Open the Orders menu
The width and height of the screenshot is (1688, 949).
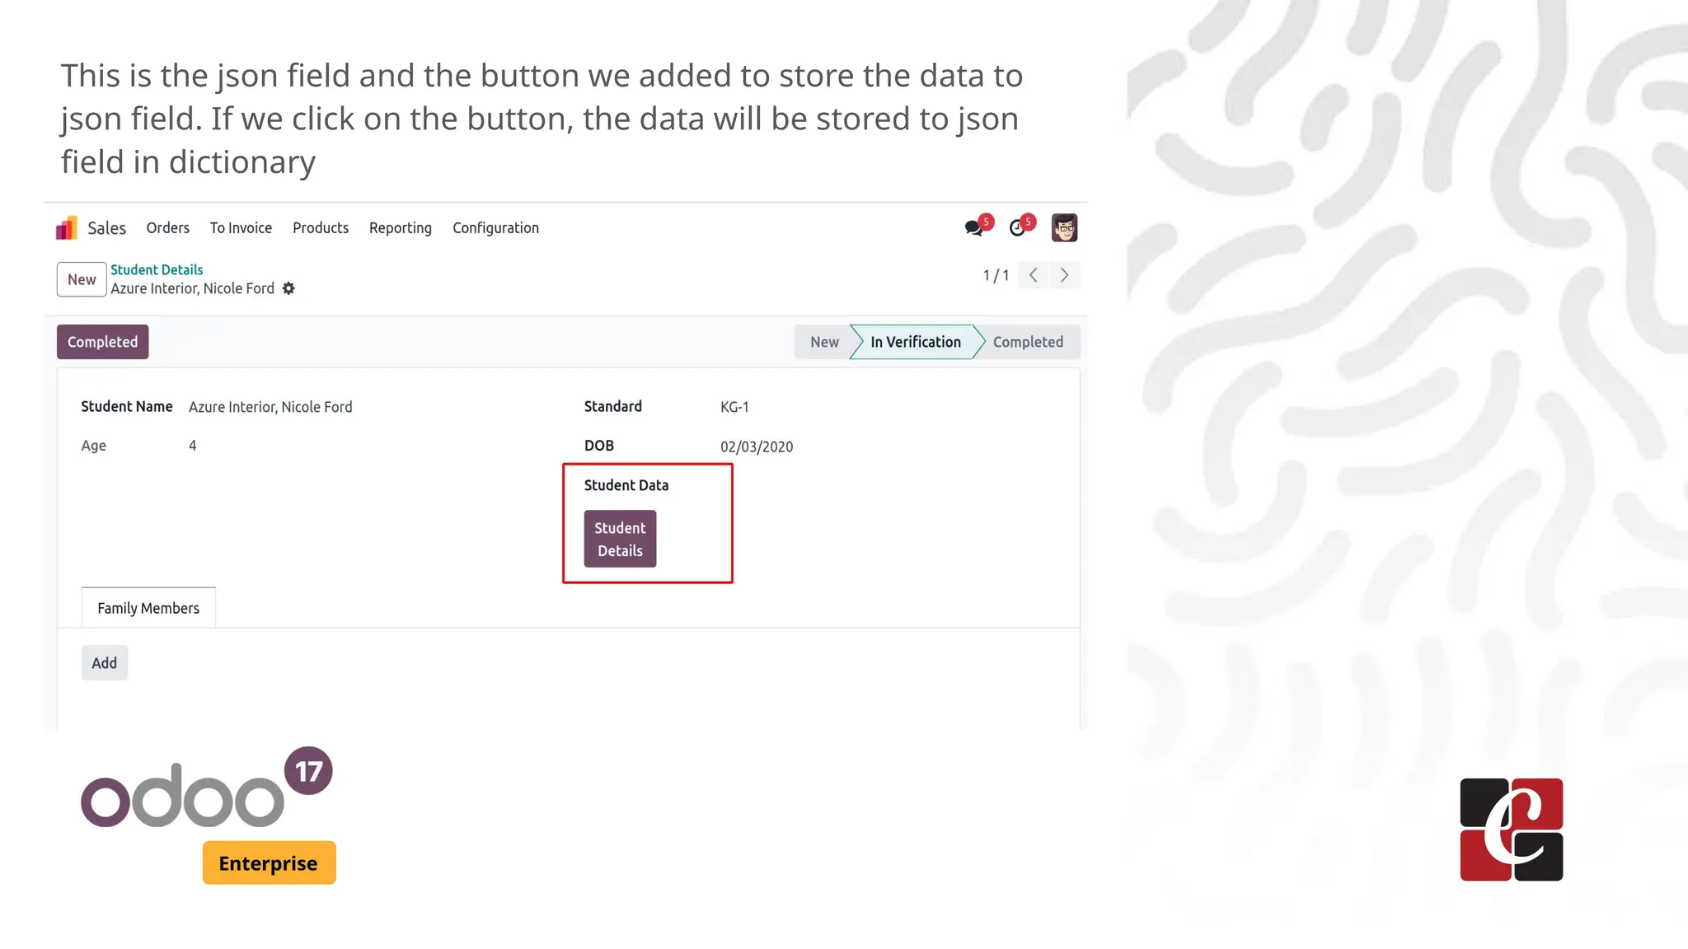coord(168,228)
